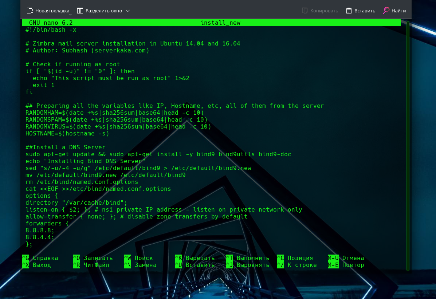This screenshot has width=436, height=299.
Task: Click the ^G Справка shortcut
Action: 40,258
